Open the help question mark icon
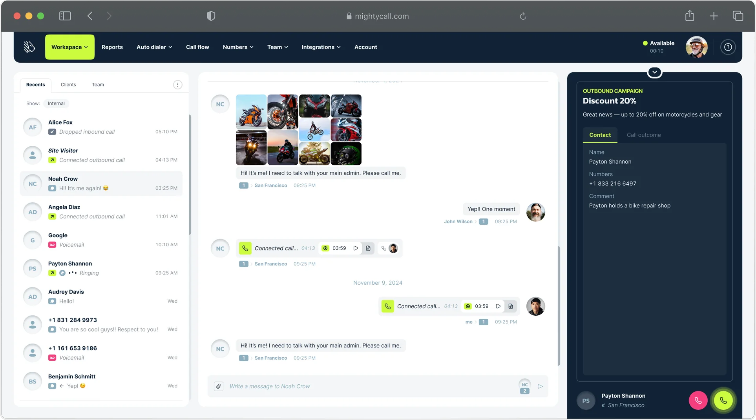The width and height of the screenshot is (756, 420). 728,47
